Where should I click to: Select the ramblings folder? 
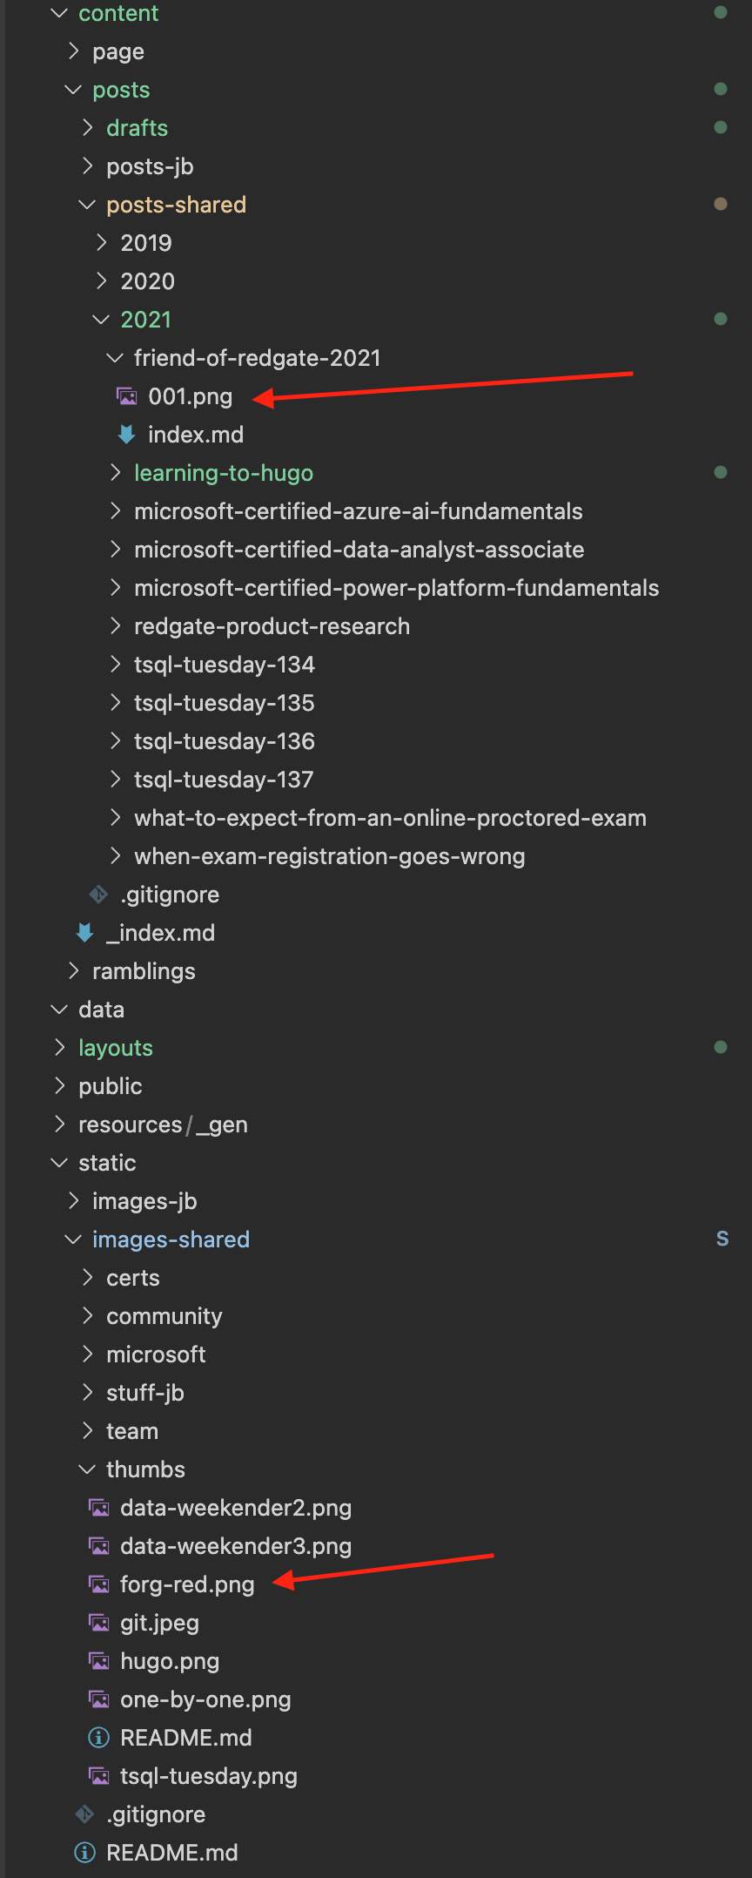(x=144, y=970)
